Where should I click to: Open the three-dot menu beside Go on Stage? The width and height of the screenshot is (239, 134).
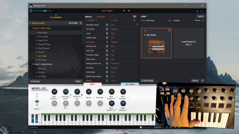pyautogui.click(x=81, y=23)
